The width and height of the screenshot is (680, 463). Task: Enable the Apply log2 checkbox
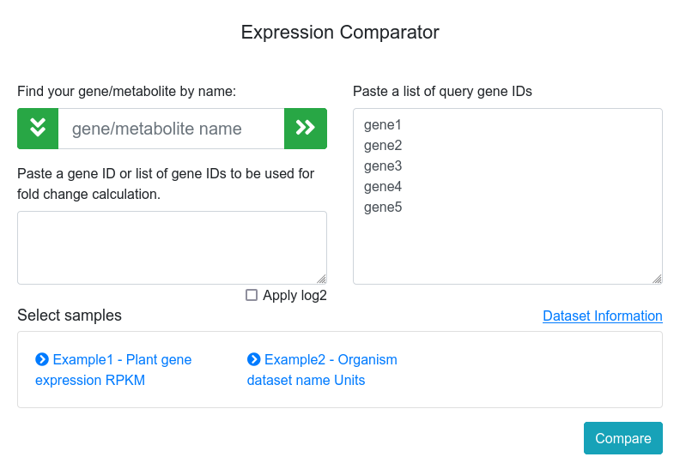pyautogui.click(x=252, y=295)
